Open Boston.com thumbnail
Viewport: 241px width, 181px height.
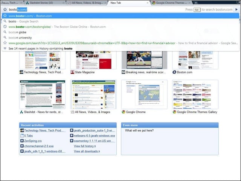195,60
